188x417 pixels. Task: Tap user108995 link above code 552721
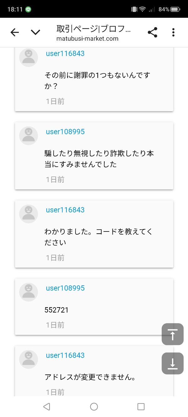coord(65,288)
